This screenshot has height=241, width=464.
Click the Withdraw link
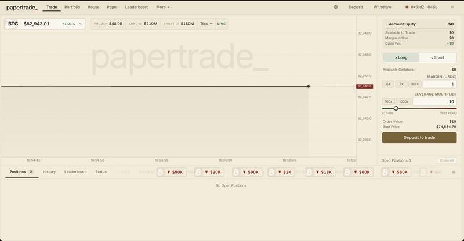pos(382,7)
